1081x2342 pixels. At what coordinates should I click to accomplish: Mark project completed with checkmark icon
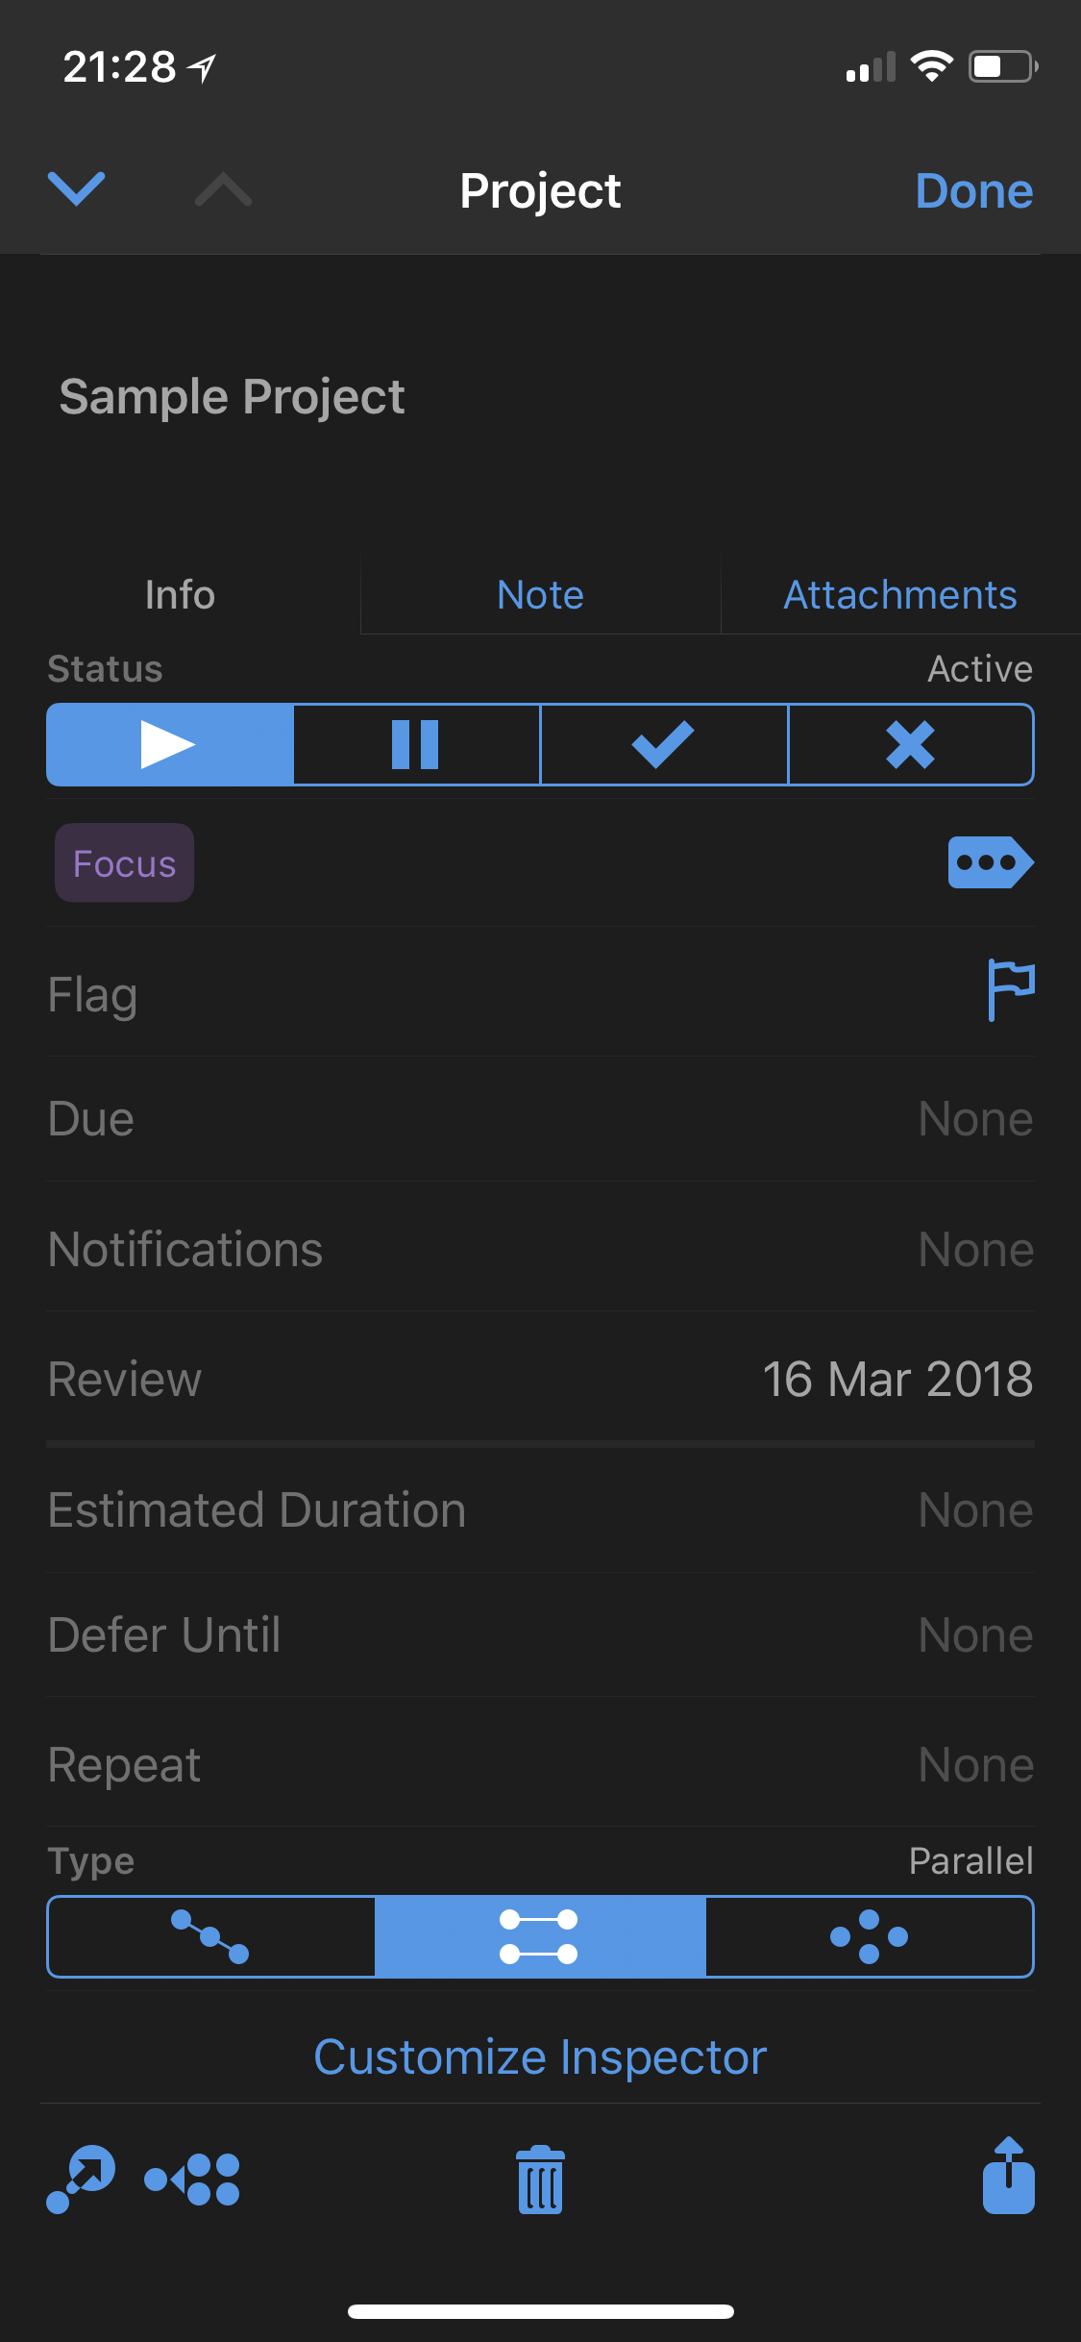click(663, 745)
